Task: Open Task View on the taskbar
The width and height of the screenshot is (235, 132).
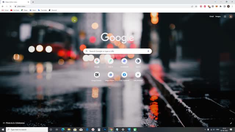Action: point(57,129)
